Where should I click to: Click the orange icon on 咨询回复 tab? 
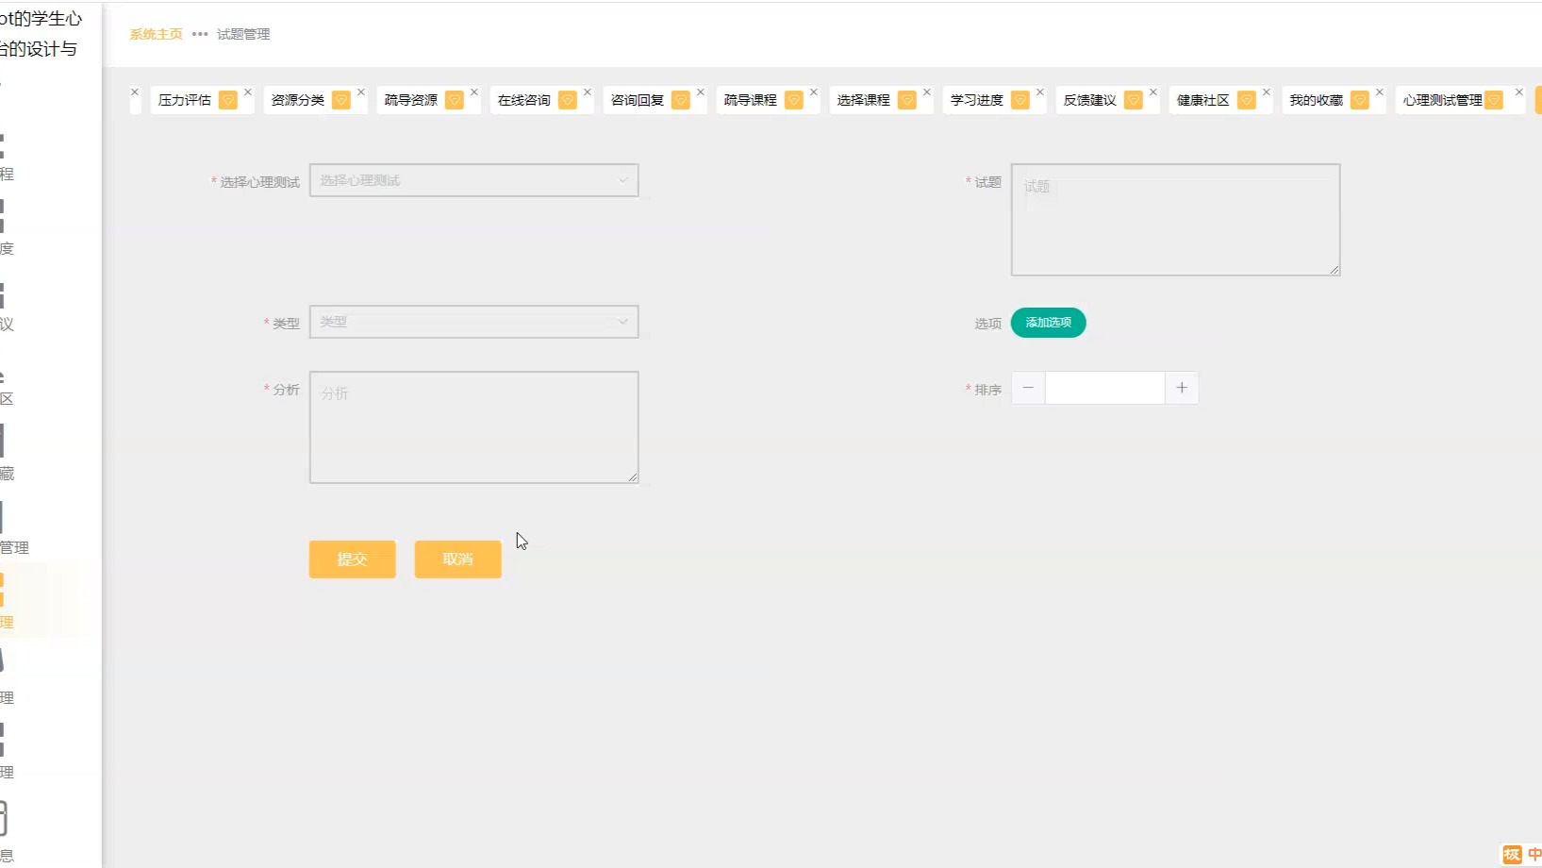[681, 100]
